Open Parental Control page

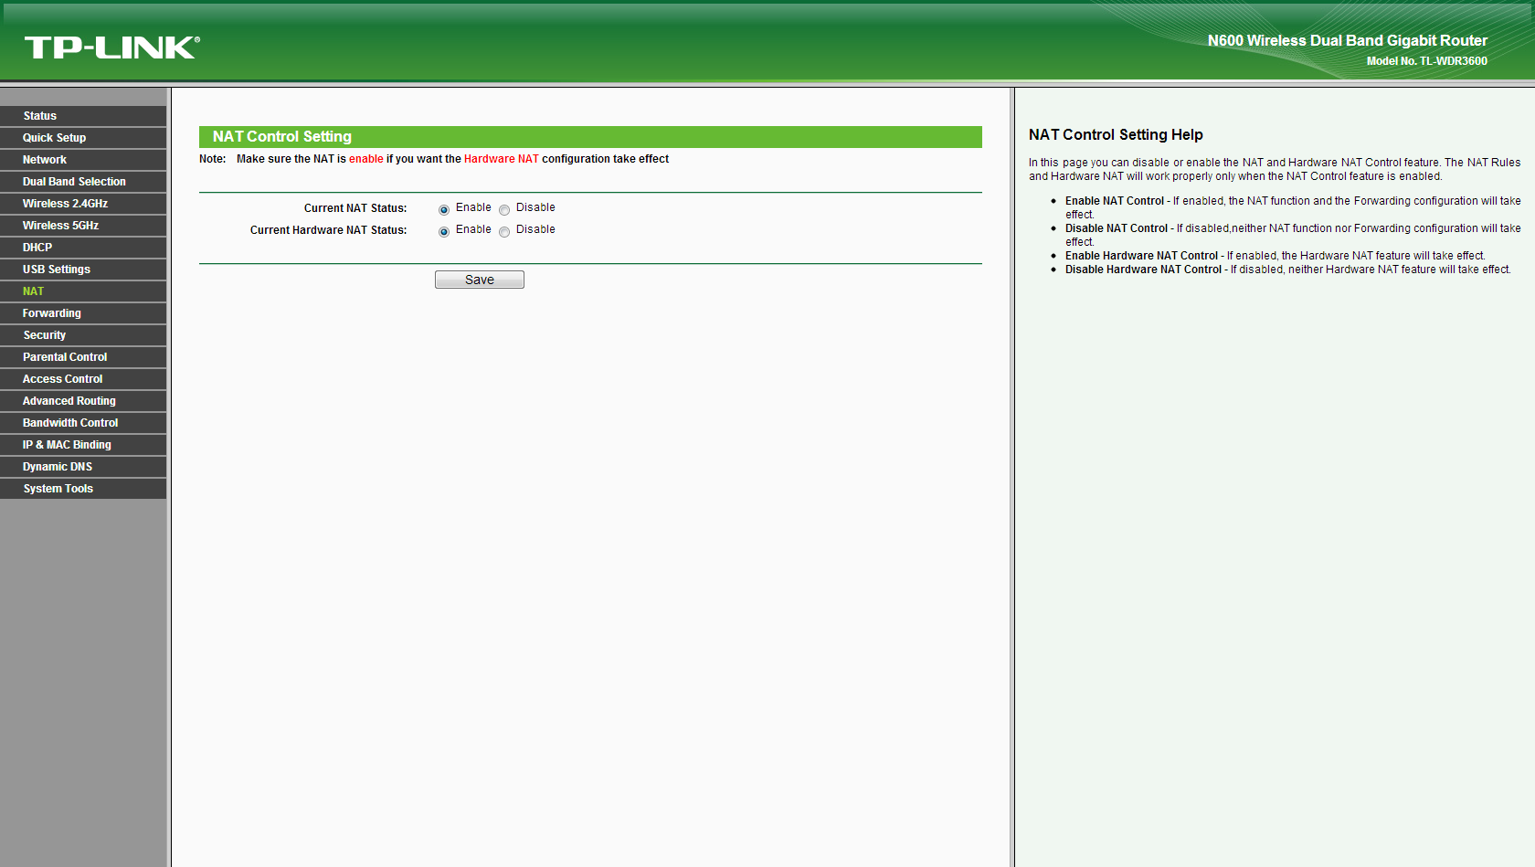[83, 357]
